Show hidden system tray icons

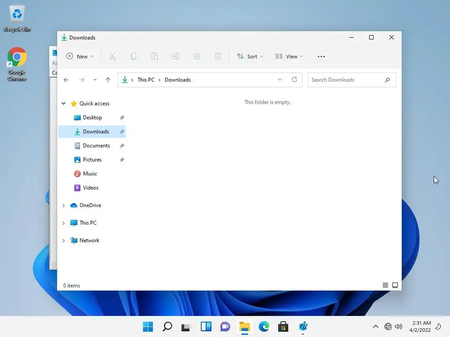click(375, 326)
